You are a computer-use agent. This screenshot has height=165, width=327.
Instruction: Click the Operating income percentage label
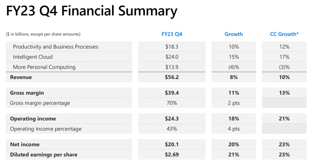(46, 129)
